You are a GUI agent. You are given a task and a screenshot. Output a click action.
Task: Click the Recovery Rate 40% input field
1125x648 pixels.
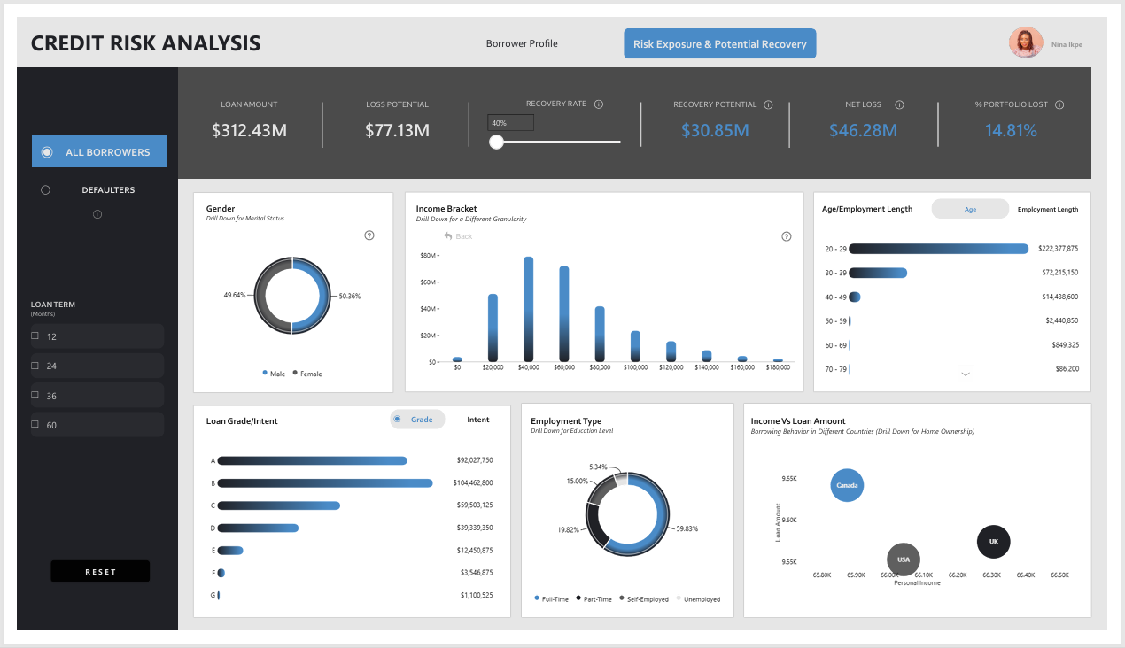(510, 123)
